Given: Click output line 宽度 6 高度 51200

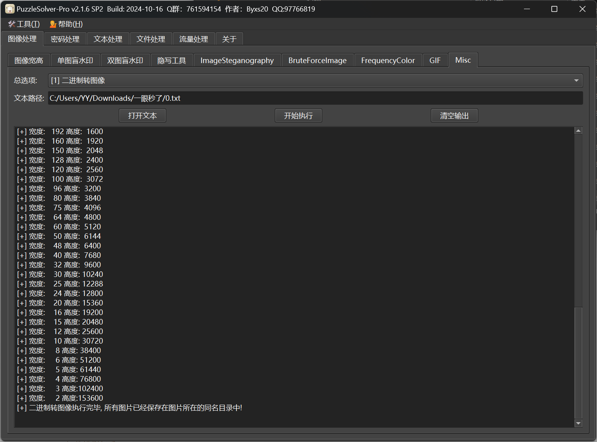Looking at the screenshot, I should pos(59,360).
